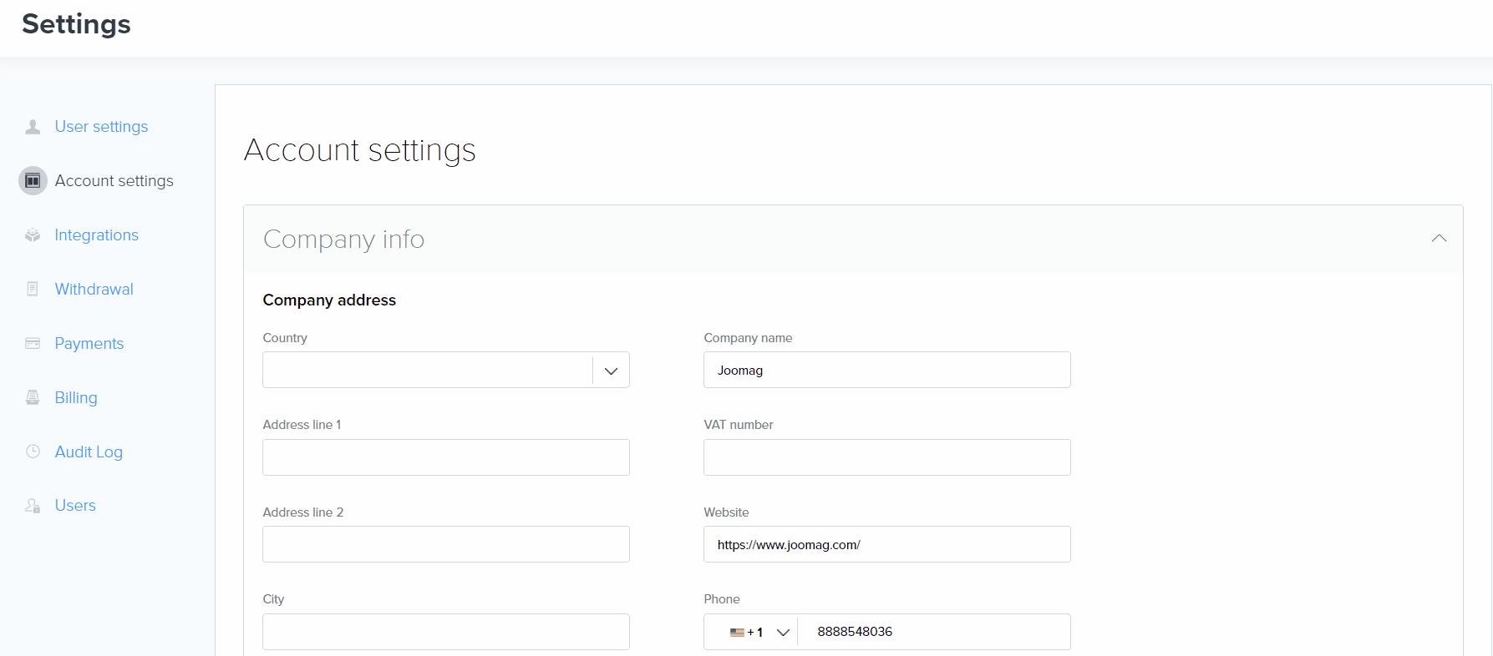Collapse the Company info section
Viewport: 1493px width, 656px height.
(x=1438, y=239)
